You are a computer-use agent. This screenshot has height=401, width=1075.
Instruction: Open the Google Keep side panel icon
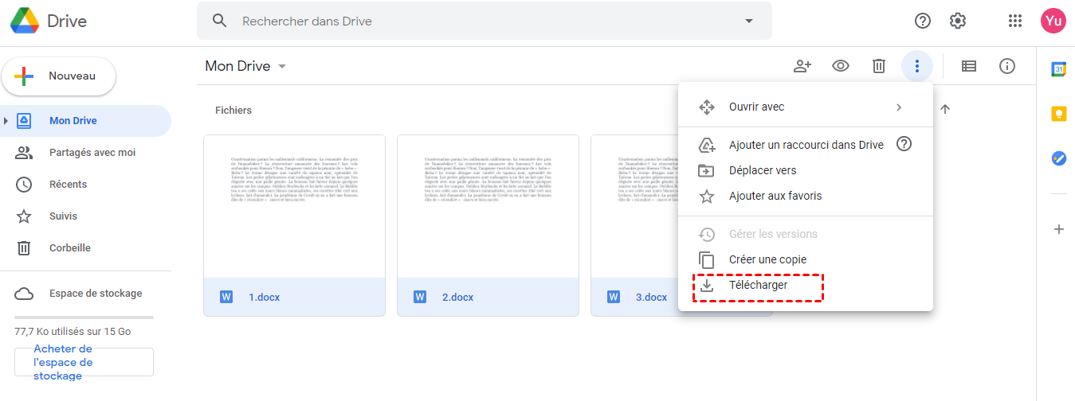1059,114
